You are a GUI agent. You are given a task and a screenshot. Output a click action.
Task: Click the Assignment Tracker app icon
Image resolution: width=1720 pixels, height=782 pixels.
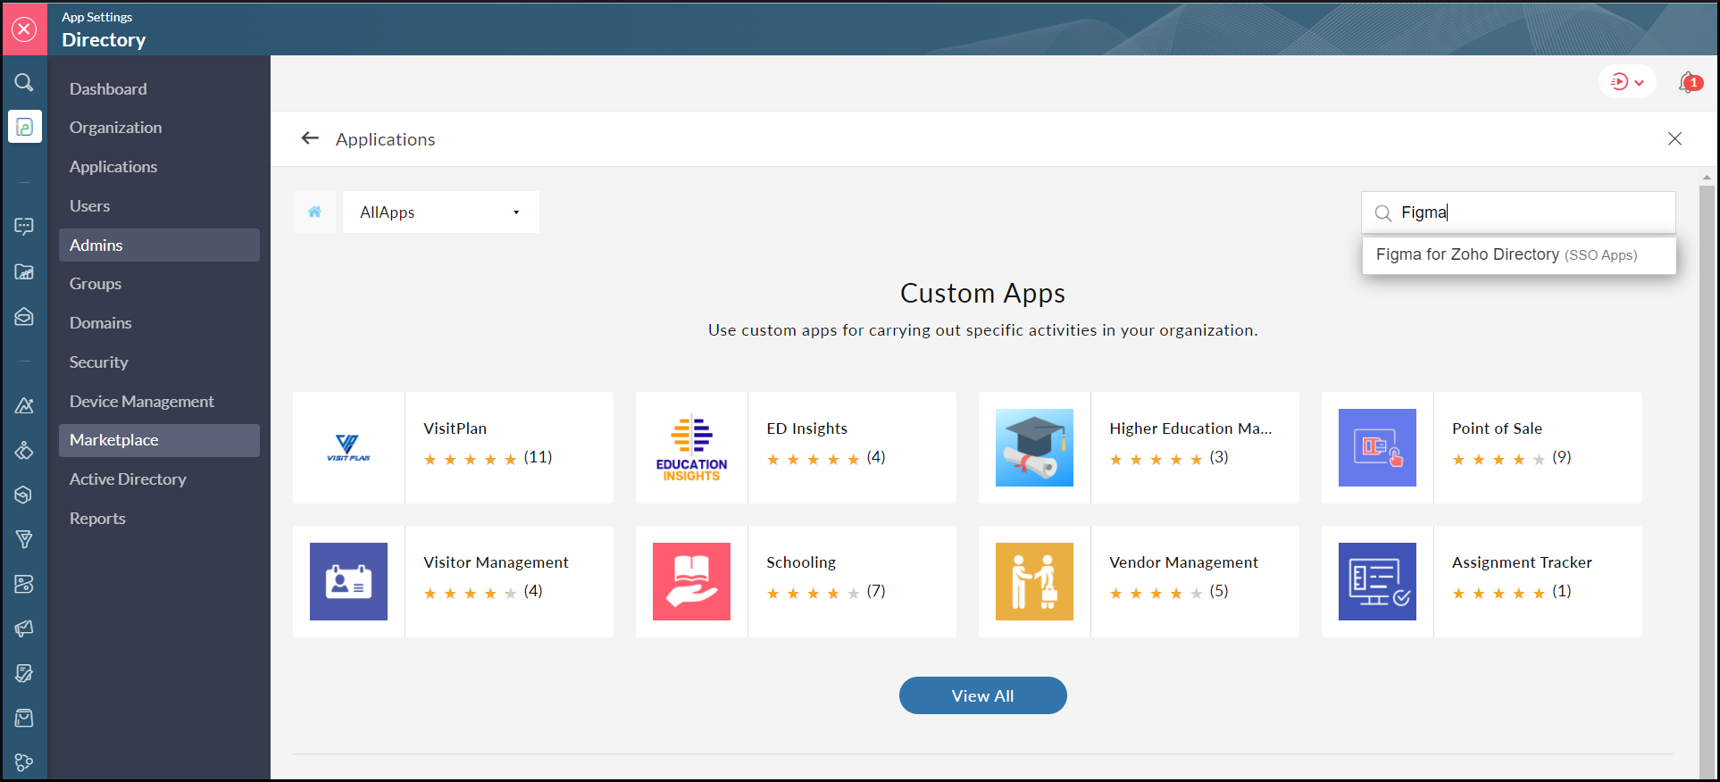(x=1376, y=581)
